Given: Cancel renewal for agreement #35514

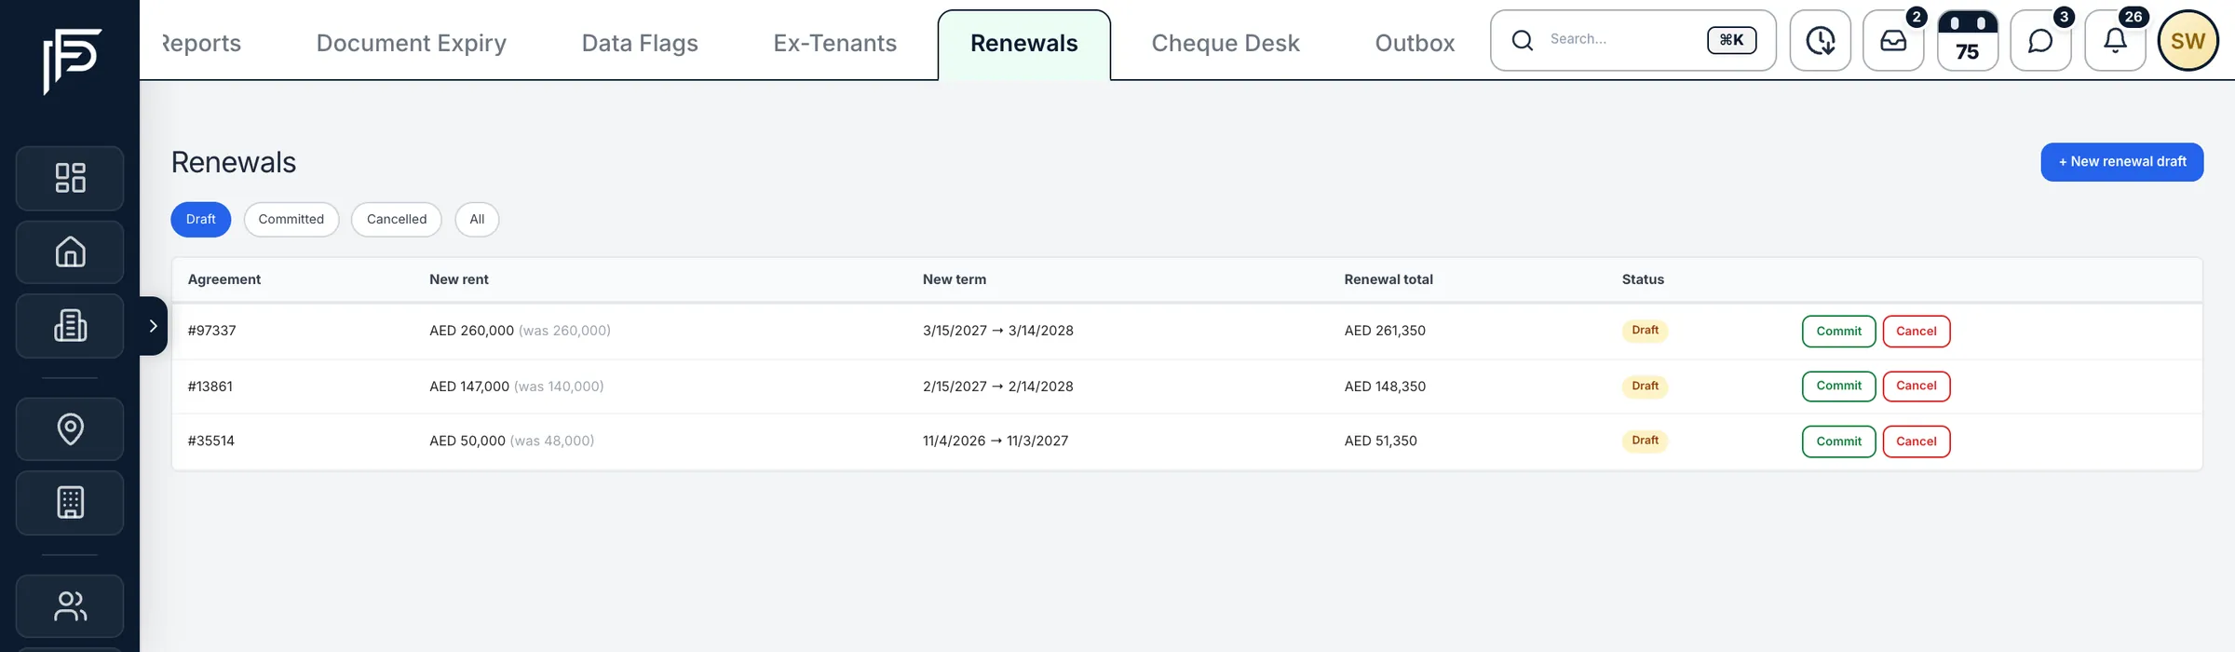Looking at the screenshot, I should (1917, 441).
